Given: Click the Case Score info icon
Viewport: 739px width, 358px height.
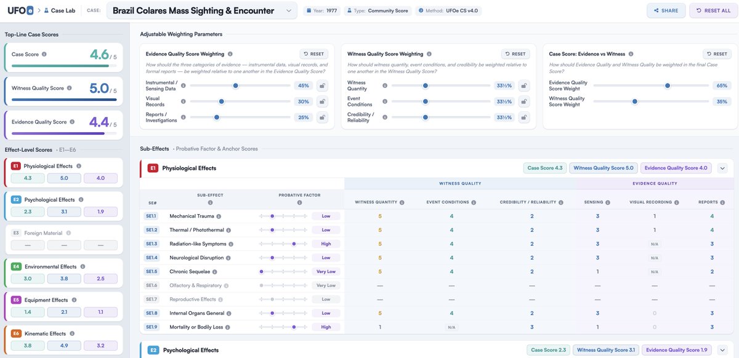Looking at the screenshot, I should tap(44, 54).
